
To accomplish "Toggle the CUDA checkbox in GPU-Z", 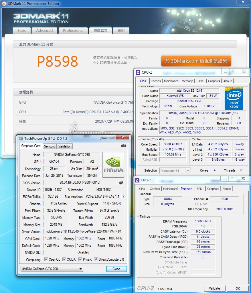I will pyautogui.click(x=64, y=259).
